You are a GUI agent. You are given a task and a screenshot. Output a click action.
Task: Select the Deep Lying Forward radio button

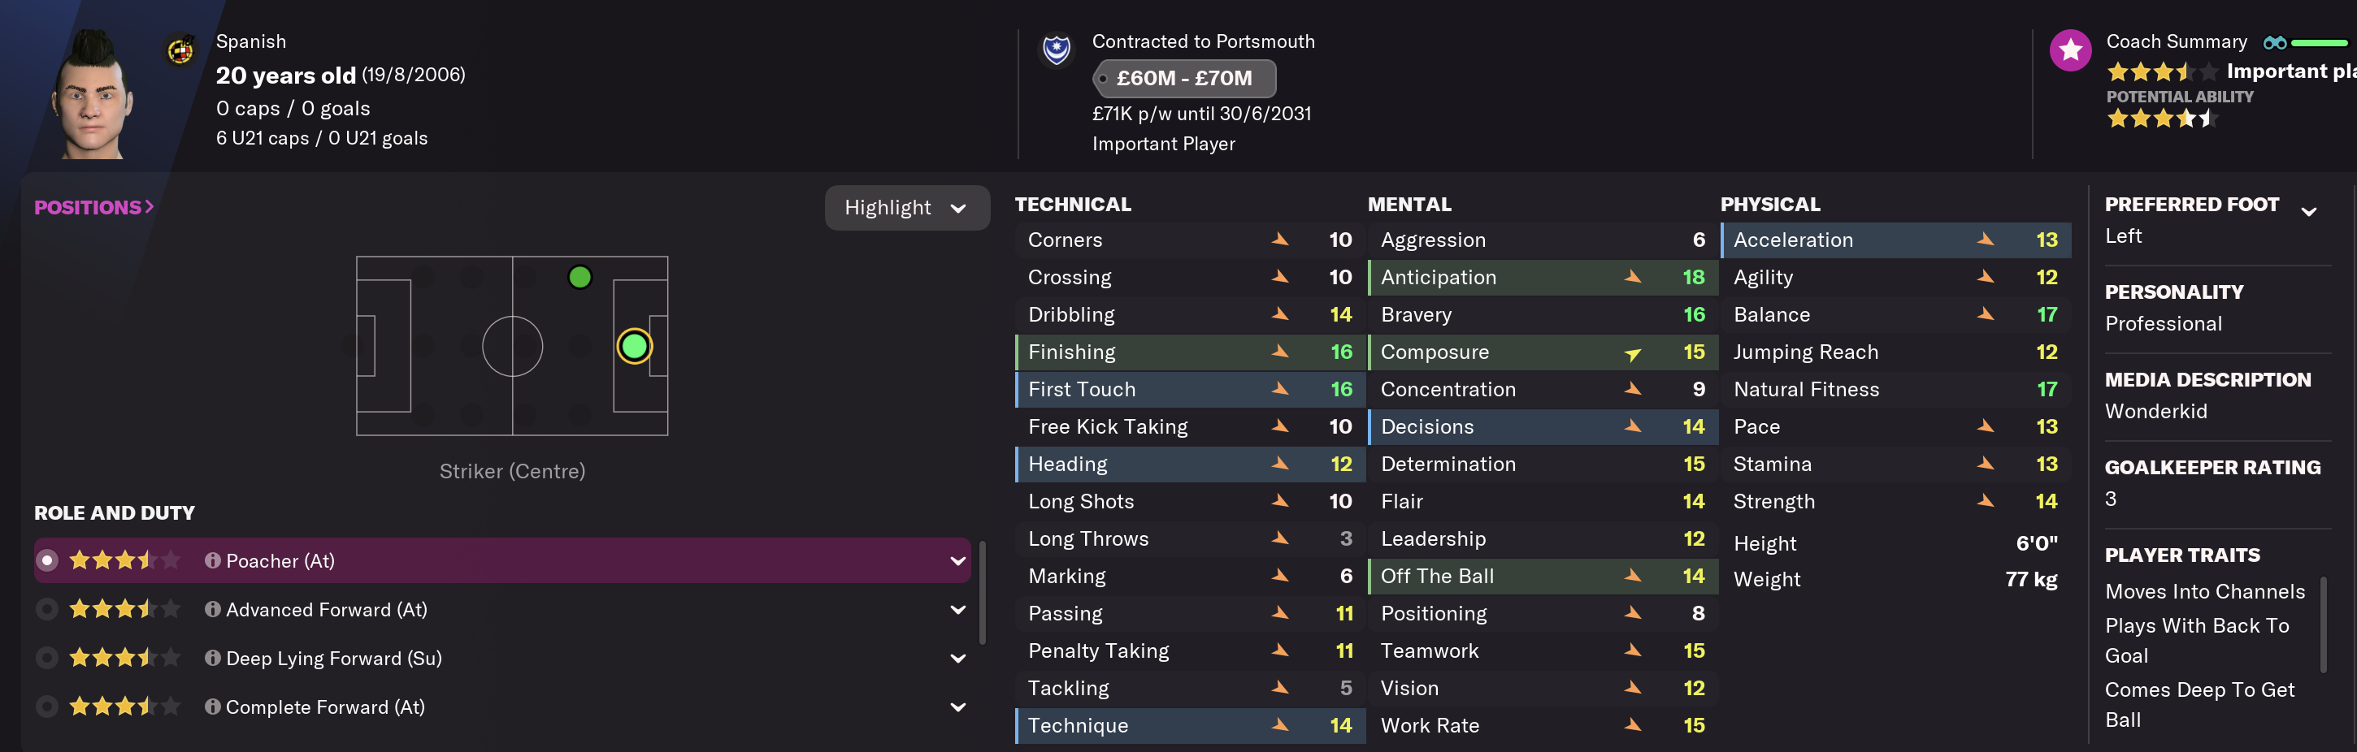(48, 657)
